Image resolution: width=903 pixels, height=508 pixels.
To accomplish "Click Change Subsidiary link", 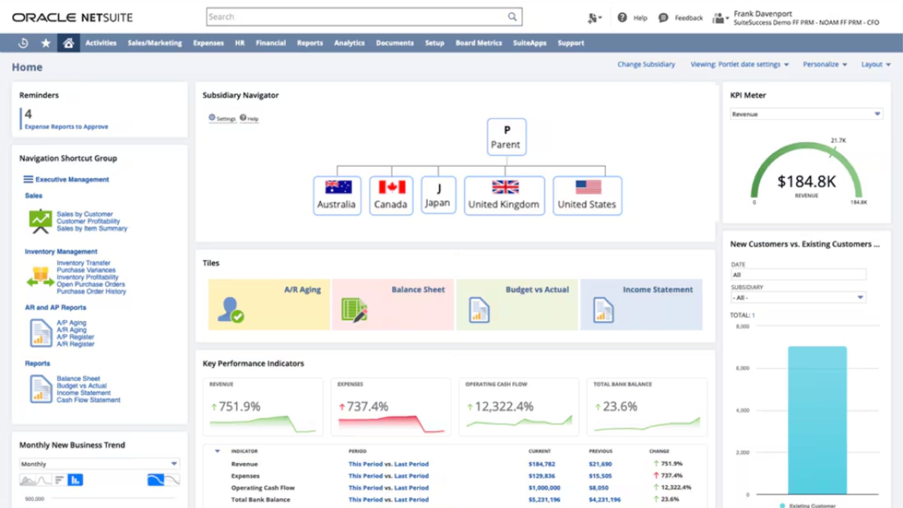I will click(x=646, y=64).
